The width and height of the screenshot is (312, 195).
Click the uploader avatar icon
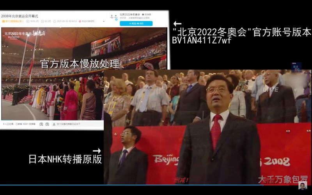click(x=114, y=17)
